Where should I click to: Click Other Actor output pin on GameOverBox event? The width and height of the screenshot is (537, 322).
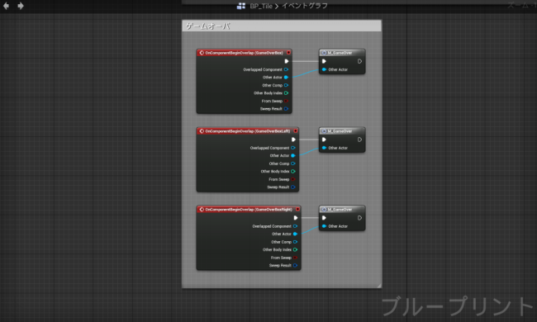pos(286,78)
